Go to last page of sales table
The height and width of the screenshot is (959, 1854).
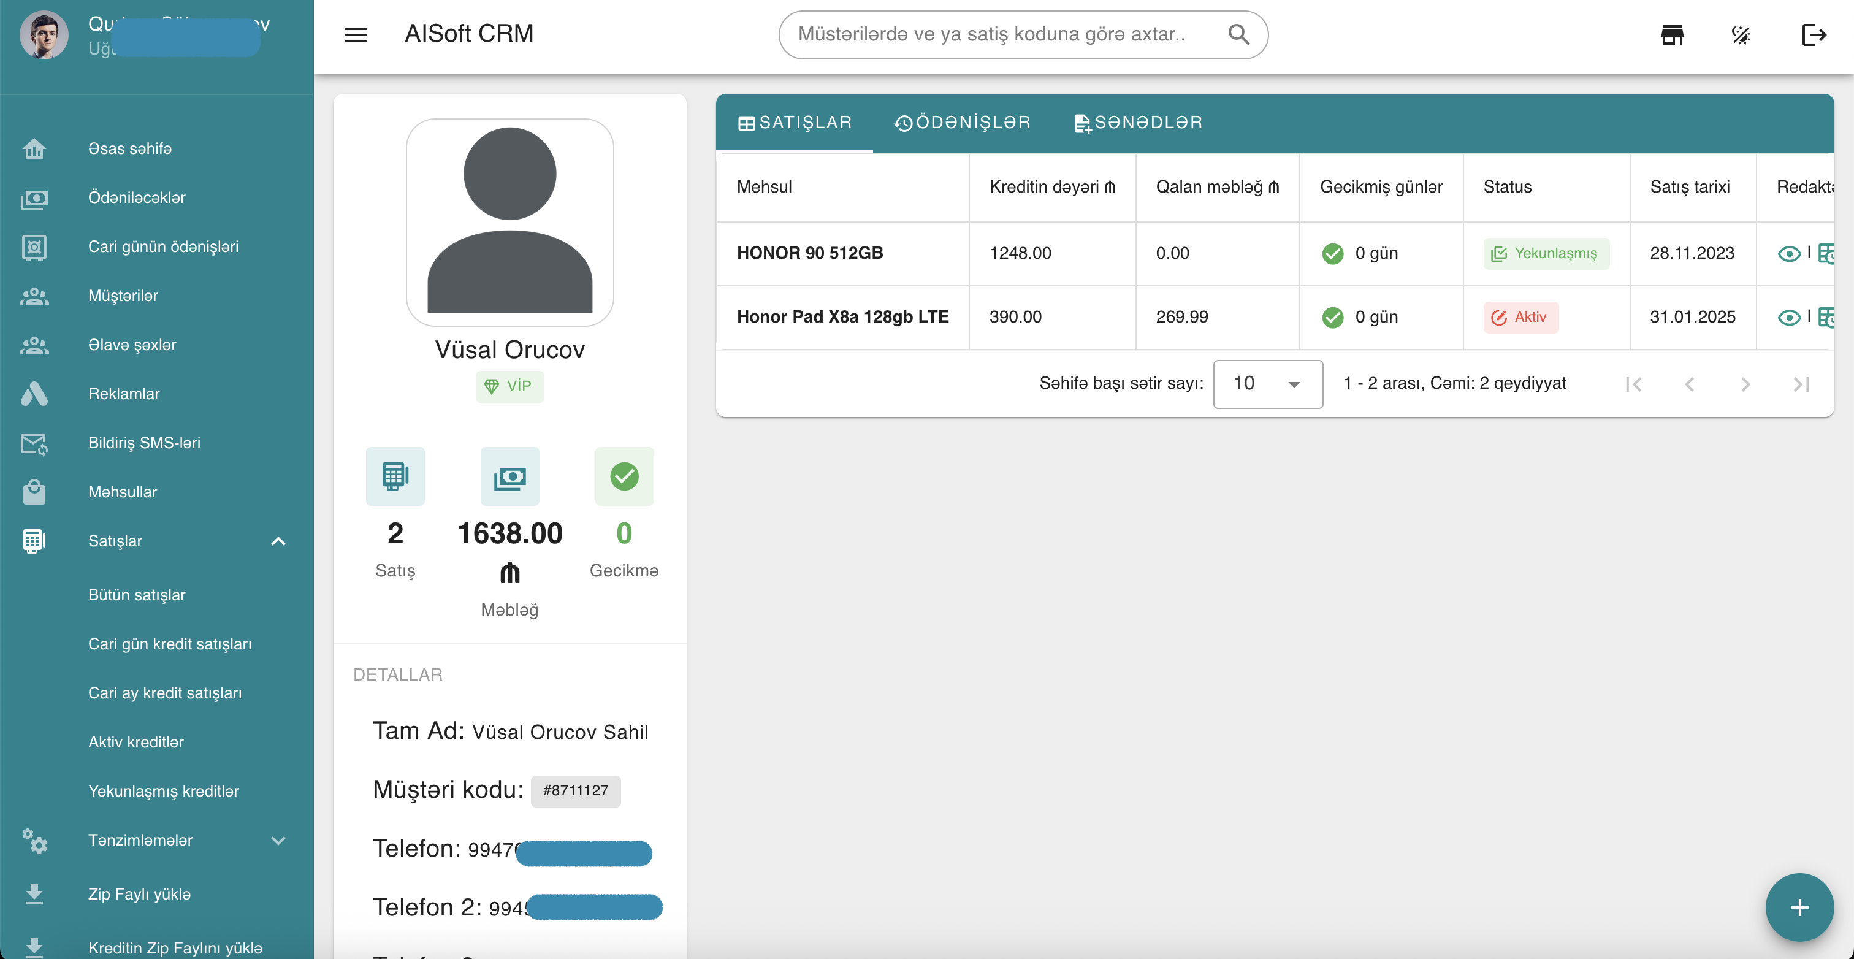click(x=1801, y=384)
